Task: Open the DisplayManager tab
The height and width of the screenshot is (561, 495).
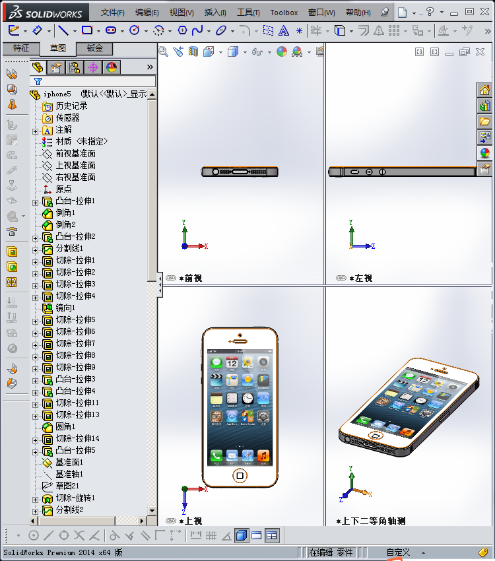Action: [x=112, y=67]
